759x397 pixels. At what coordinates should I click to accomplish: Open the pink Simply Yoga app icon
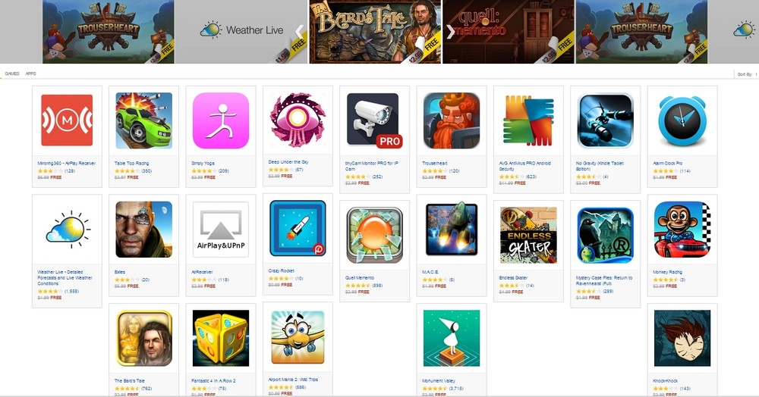point(221,120)
